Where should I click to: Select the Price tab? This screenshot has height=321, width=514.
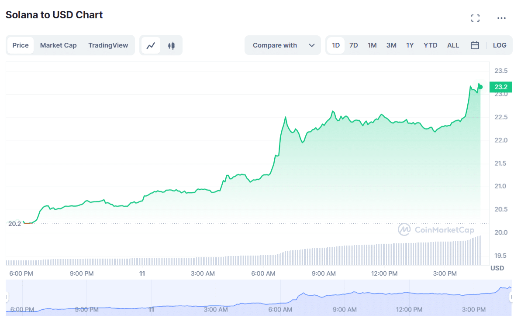[x=21, y=45]
